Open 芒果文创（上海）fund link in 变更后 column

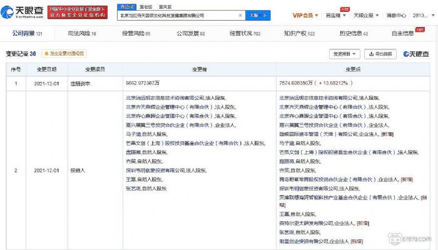coord(337,152)
